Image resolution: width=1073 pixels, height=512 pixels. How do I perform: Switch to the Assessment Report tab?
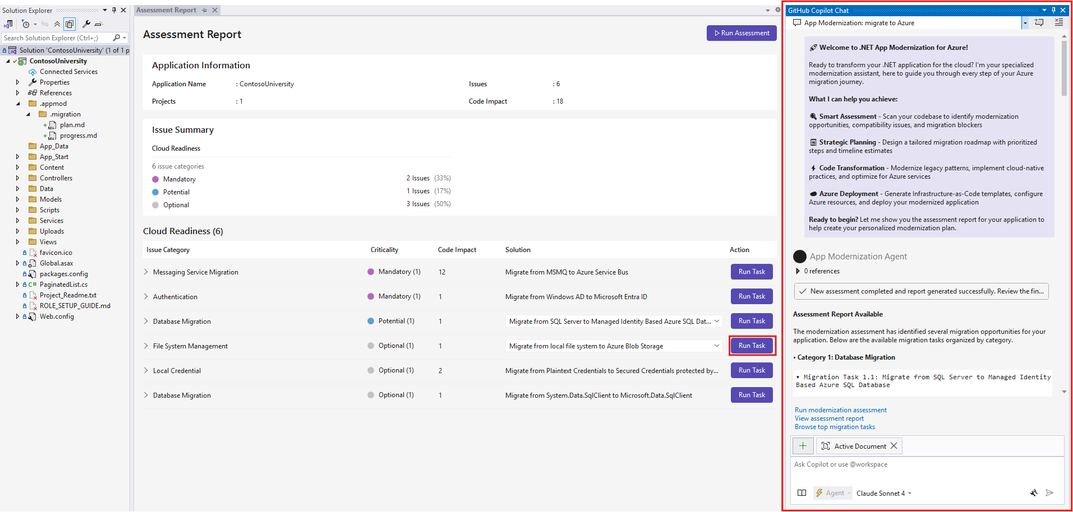[166, 10]
